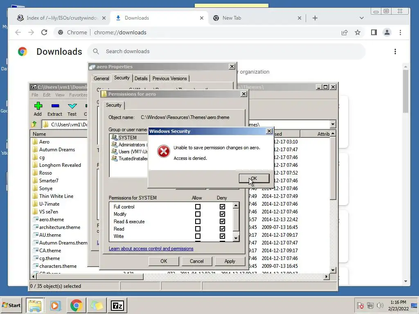
Task: Check Allow box for Full control
Action: [x=198, y=206]
